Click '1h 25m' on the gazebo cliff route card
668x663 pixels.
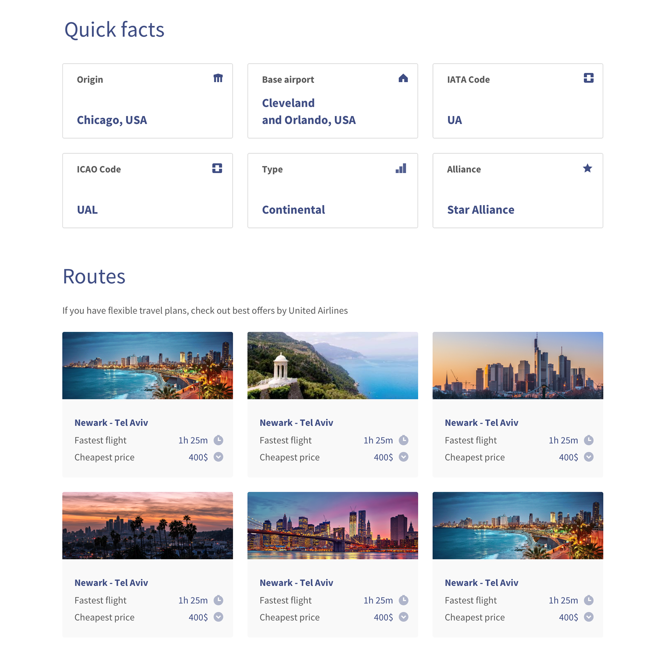[378, 440]
